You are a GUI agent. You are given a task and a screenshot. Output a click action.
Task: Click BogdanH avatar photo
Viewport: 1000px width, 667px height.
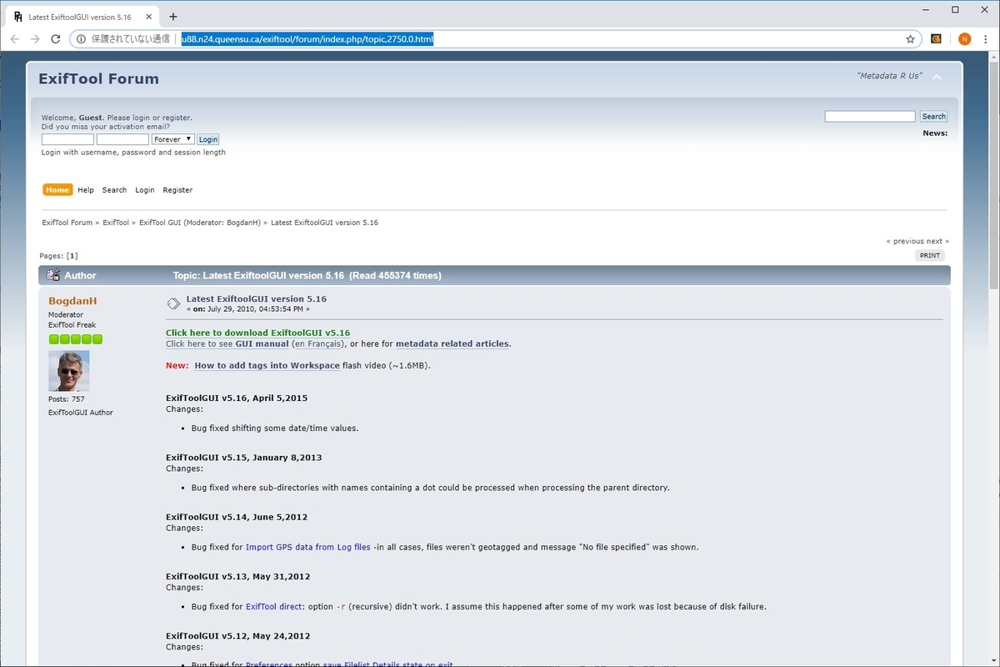point(68,371)
